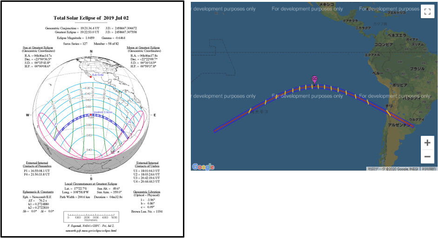The width and height of the screenshot is (438, 238).
Task: Open the Google logo on the map
Action: tap(203, 166)
